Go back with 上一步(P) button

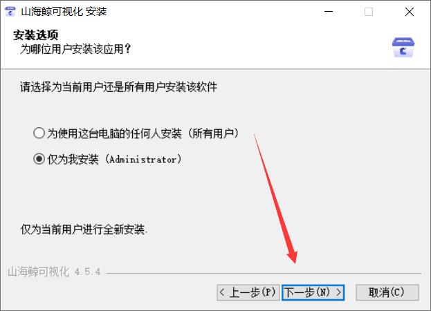(248, 292)
